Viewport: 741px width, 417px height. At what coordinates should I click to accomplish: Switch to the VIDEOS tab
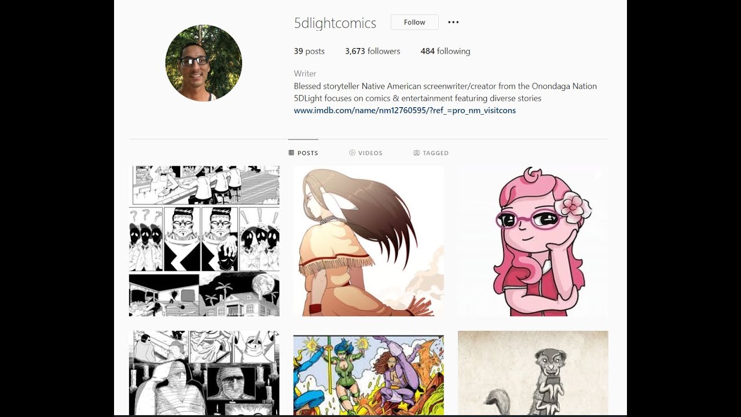pos(366,153)
